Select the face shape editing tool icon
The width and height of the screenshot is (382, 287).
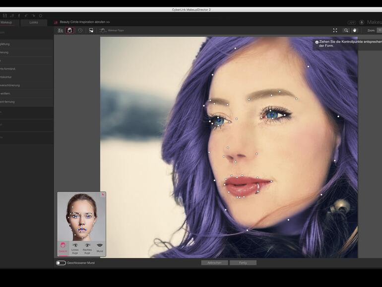coord(70,30)
